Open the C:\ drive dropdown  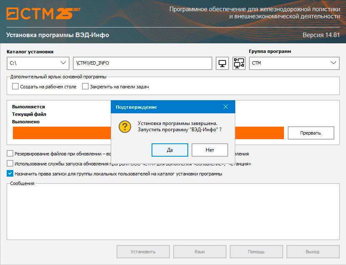38,63
